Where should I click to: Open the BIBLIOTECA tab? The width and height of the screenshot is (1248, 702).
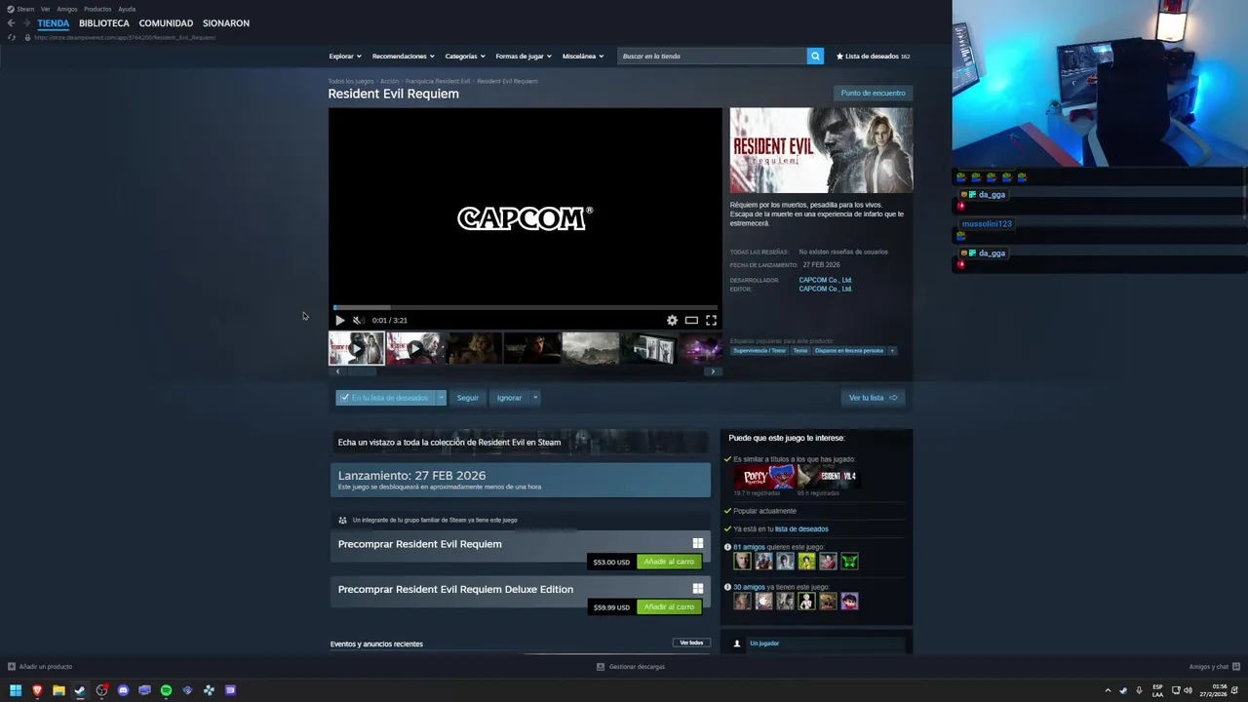coord(104,22)
